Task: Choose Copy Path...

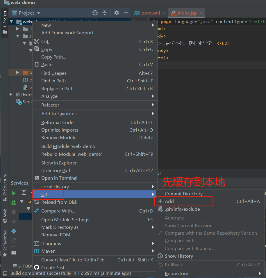Action: click(x=95, y=57)
